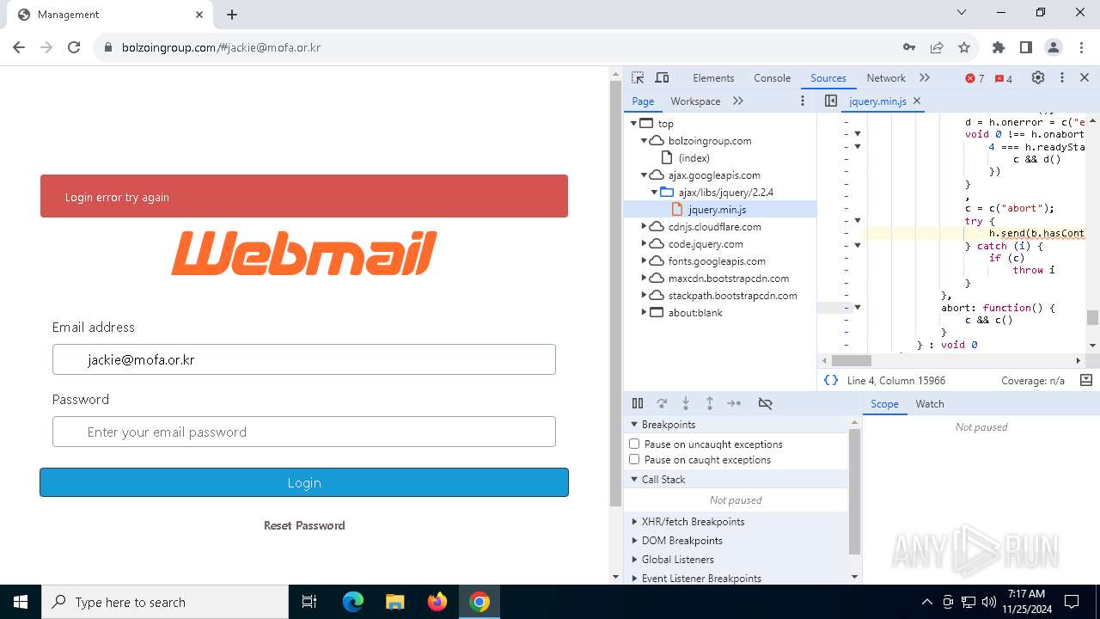Click Windows Start button
This screenshot has height=619, width=1100.
coord(21,602)
